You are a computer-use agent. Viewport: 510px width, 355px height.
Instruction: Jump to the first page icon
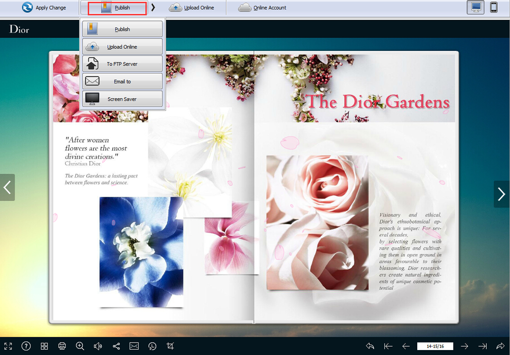point(388,346)
